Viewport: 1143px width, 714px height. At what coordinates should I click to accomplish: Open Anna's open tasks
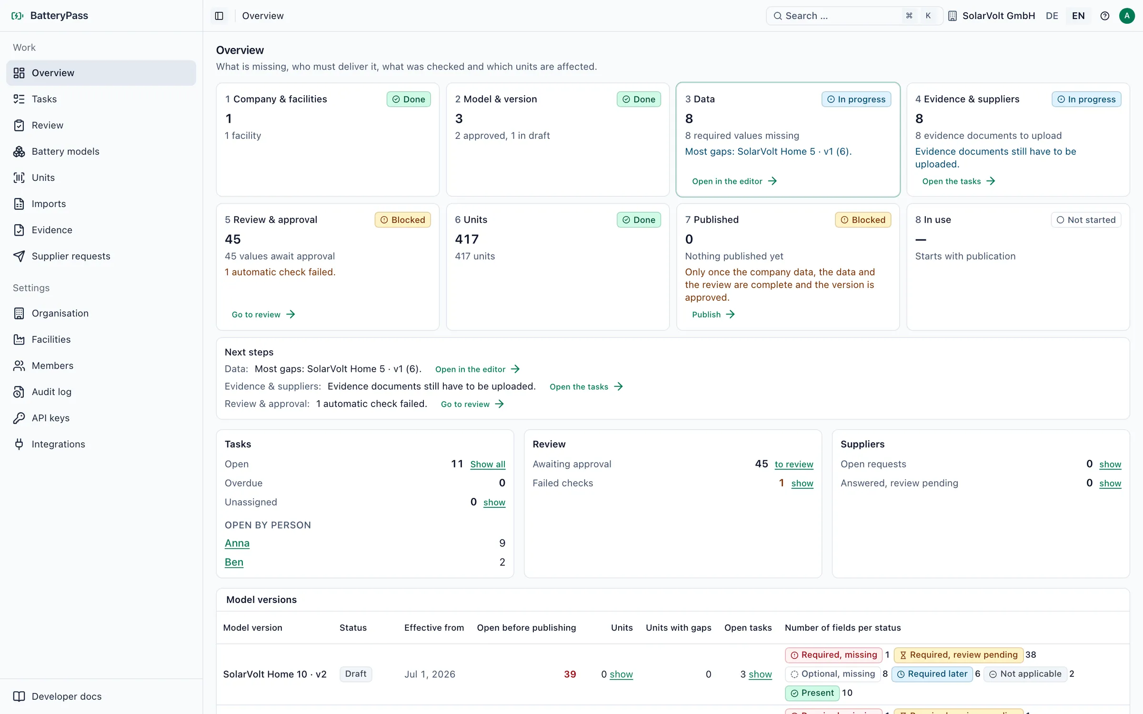tap(237, 543)
